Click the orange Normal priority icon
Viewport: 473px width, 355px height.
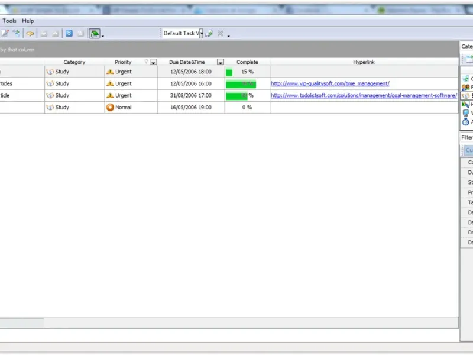point(110,108)
